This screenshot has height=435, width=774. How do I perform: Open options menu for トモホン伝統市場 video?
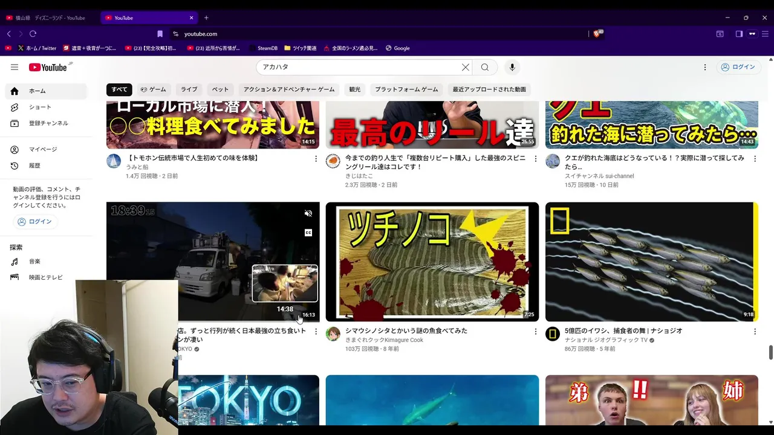coord(316,158)
